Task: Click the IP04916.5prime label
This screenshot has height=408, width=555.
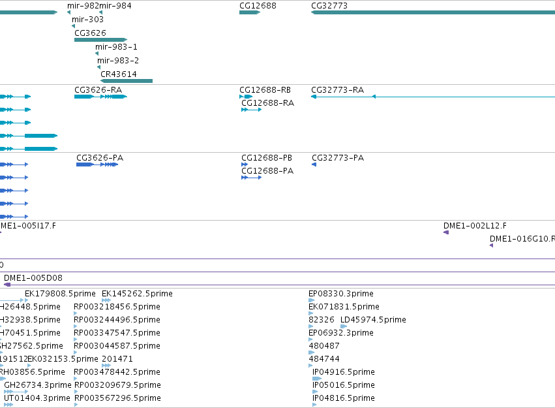Action: click(x=343, y=372)
